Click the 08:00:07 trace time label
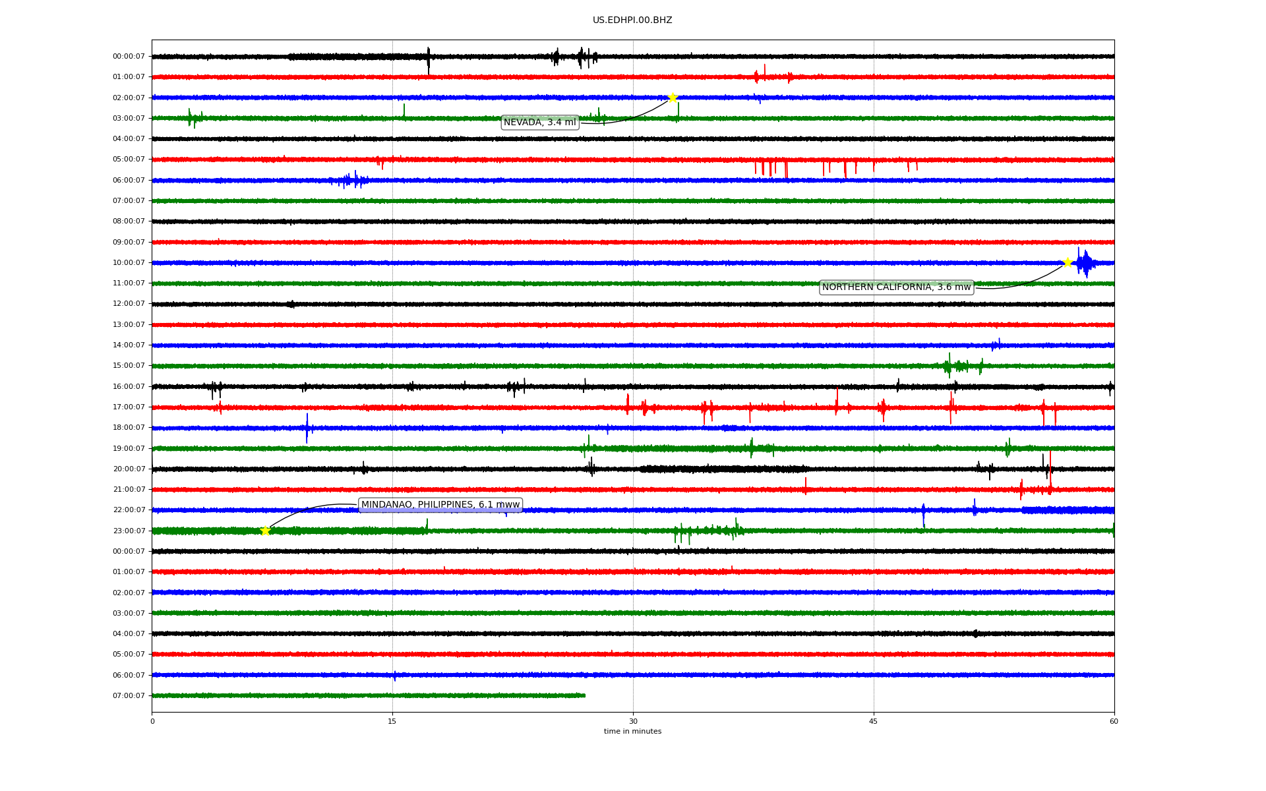 click(x=129, y=221)
